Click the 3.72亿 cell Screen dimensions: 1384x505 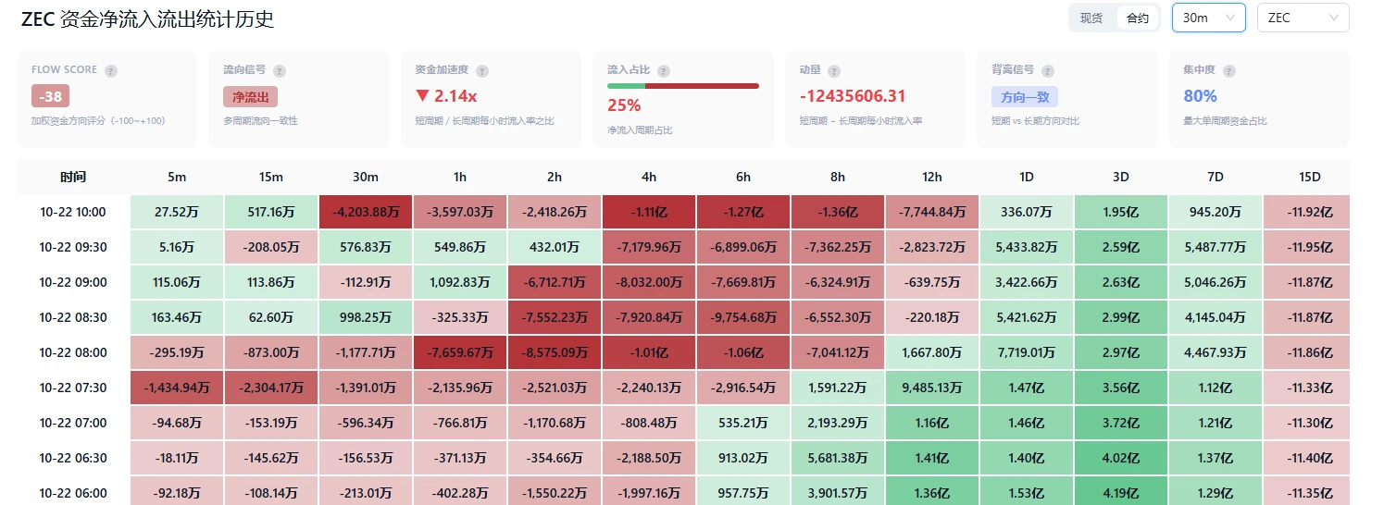click(1121, 423)
